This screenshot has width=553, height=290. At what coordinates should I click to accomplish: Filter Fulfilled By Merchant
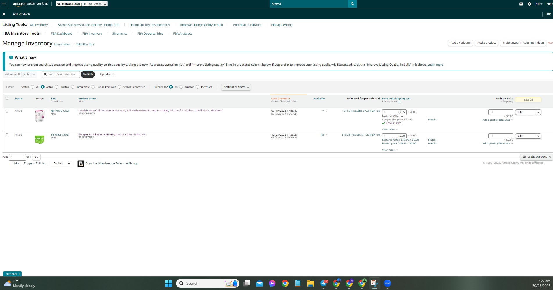tap(198, 87)
